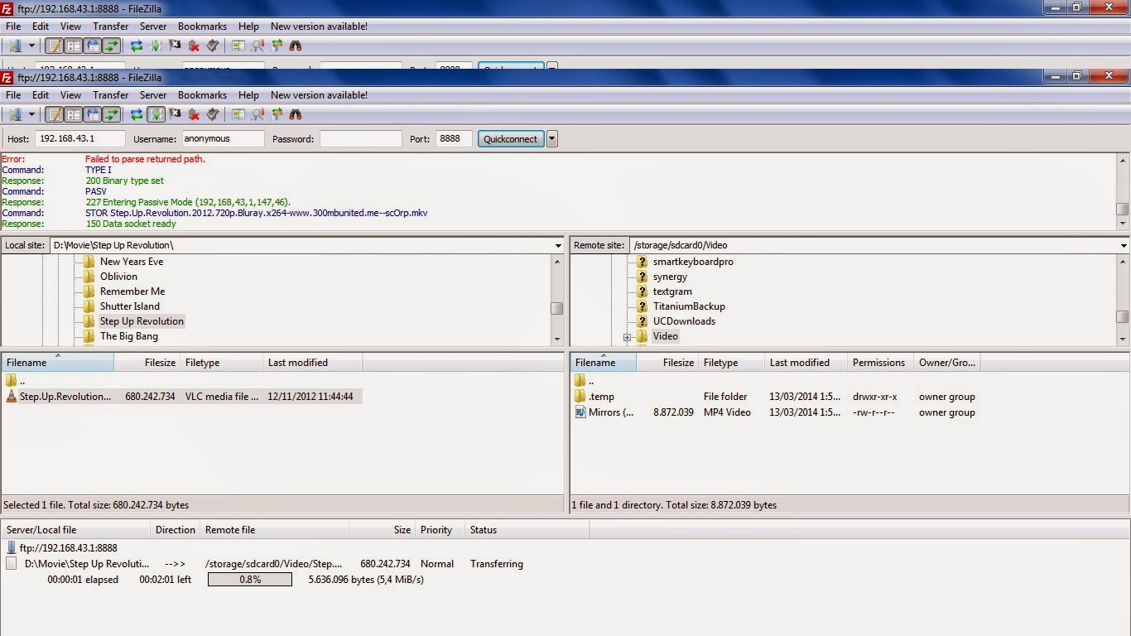Toggle synchronized browsing in front window
The image size is (1131, 636).
(277, 114)
